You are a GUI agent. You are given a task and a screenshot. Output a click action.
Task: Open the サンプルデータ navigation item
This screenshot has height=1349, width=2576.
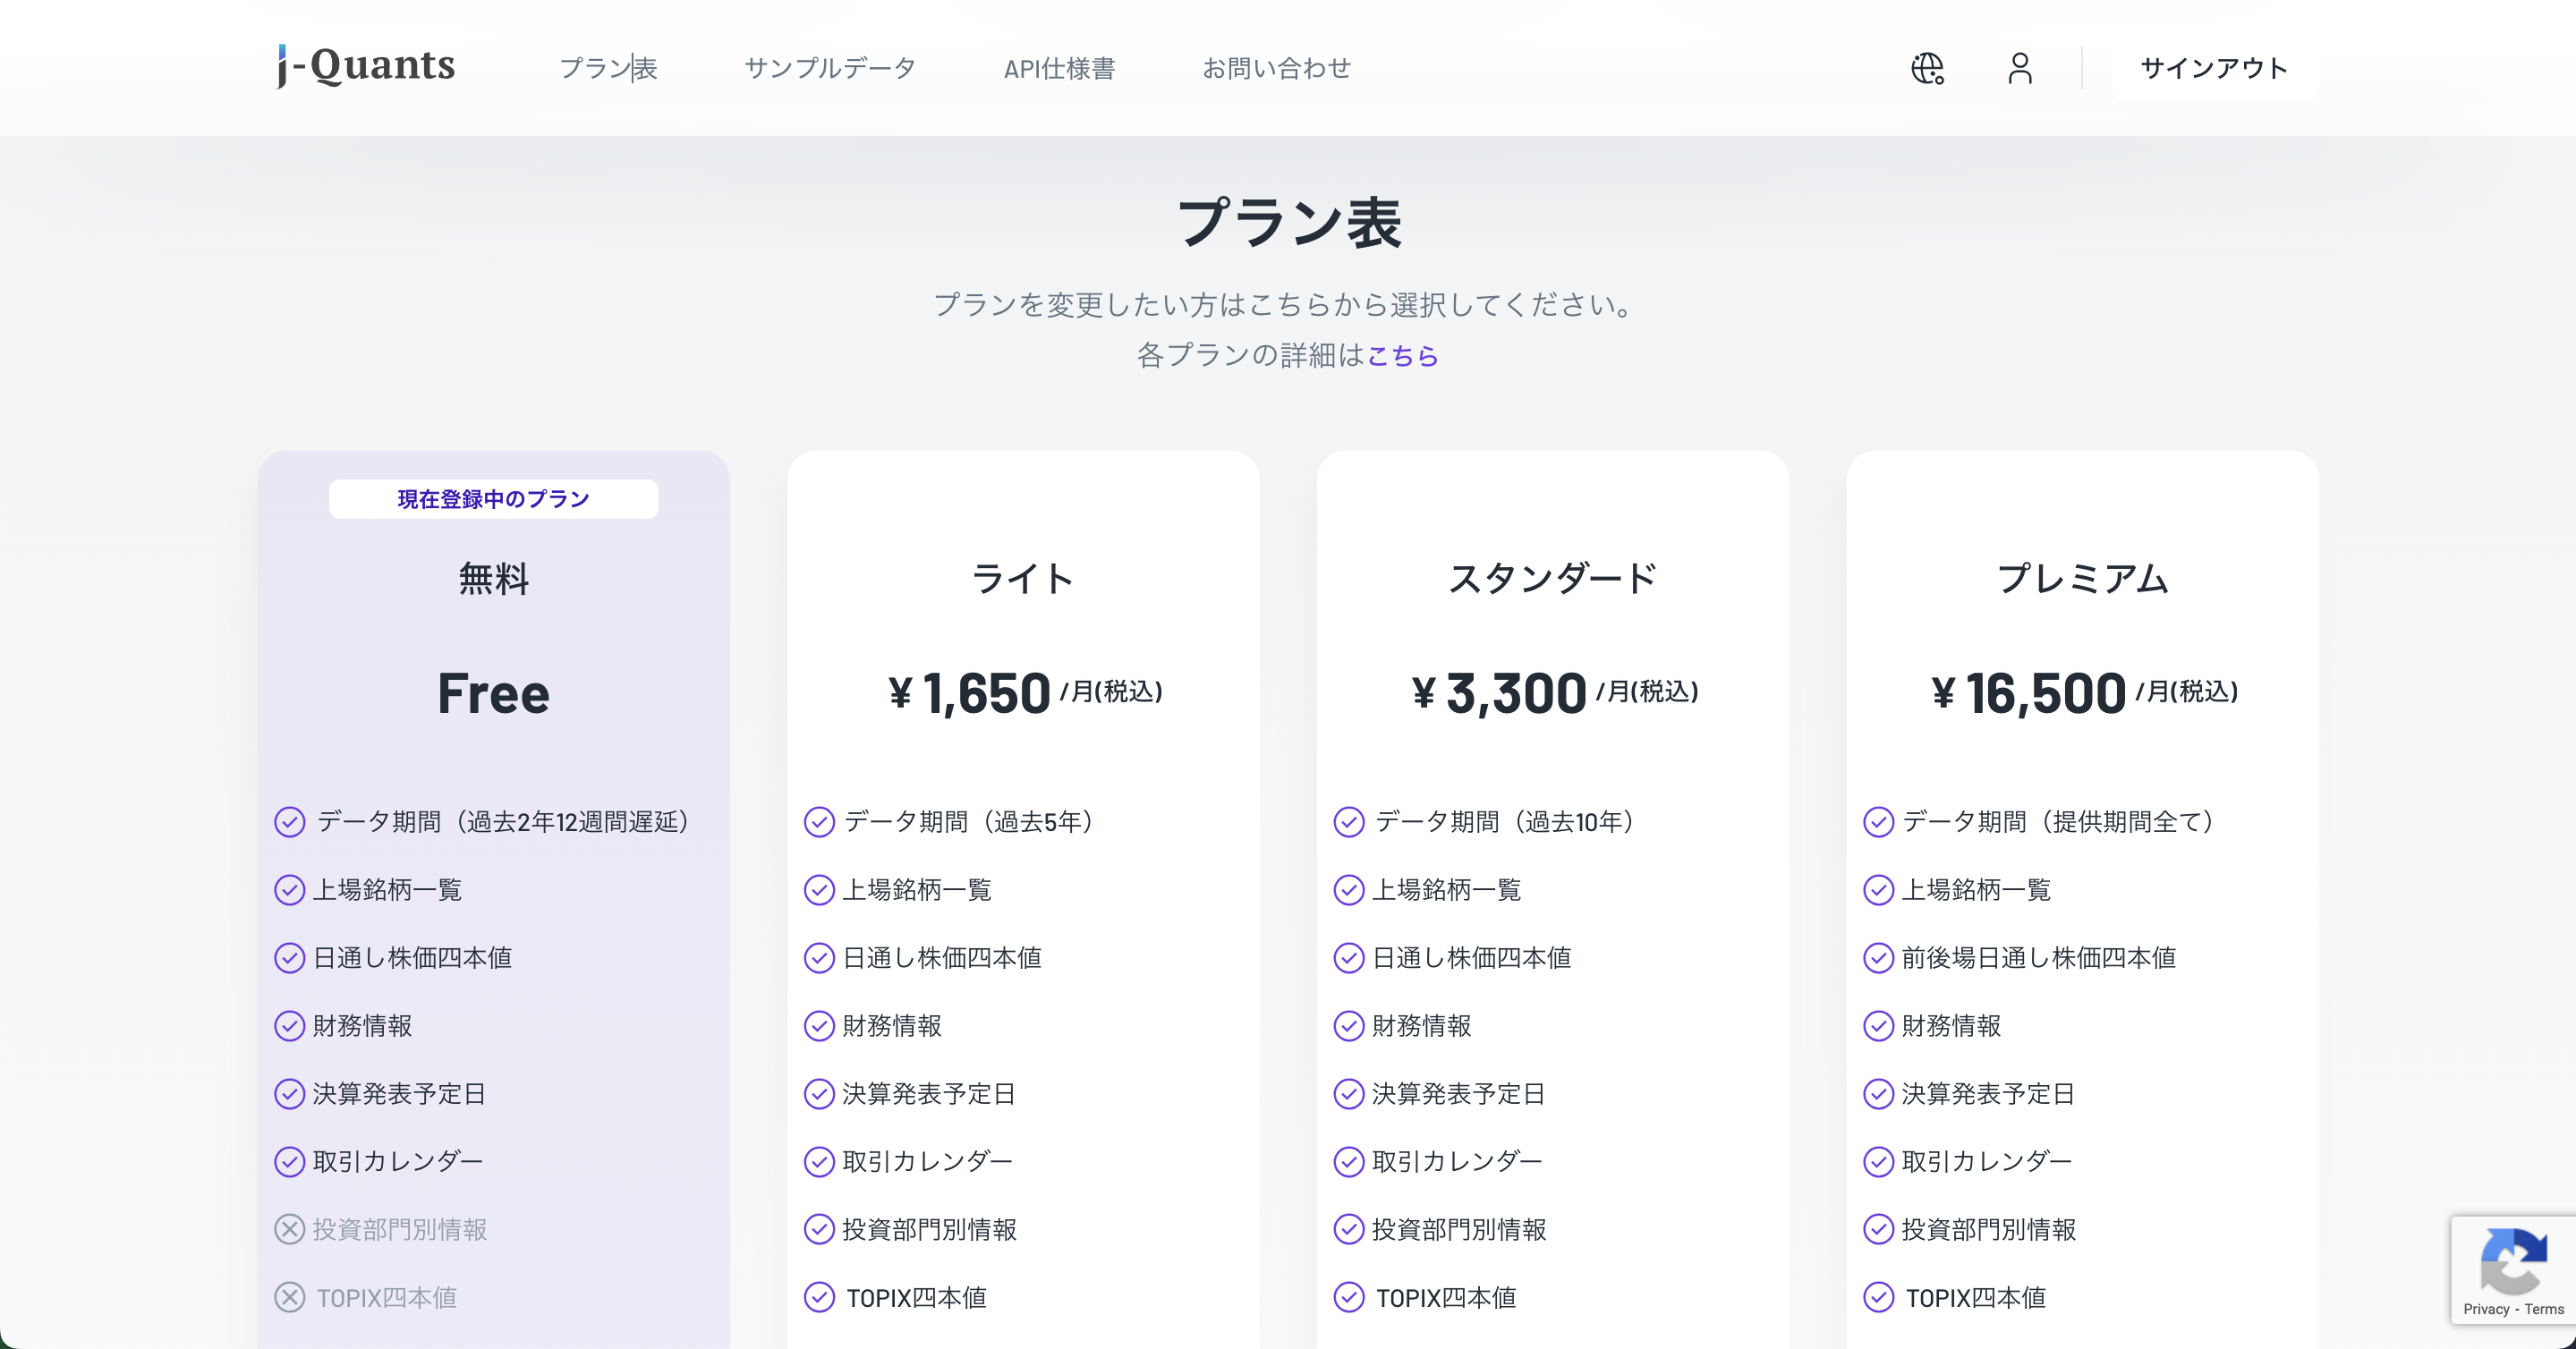coord(830,68)
